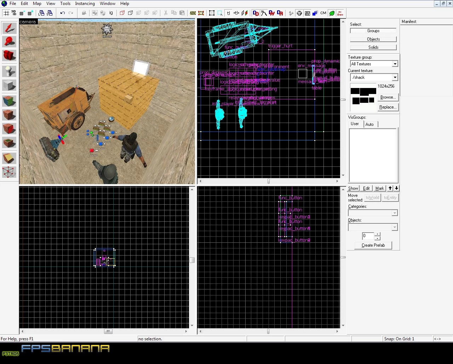Open the Texture group dropdown

(x=374, y=64)
